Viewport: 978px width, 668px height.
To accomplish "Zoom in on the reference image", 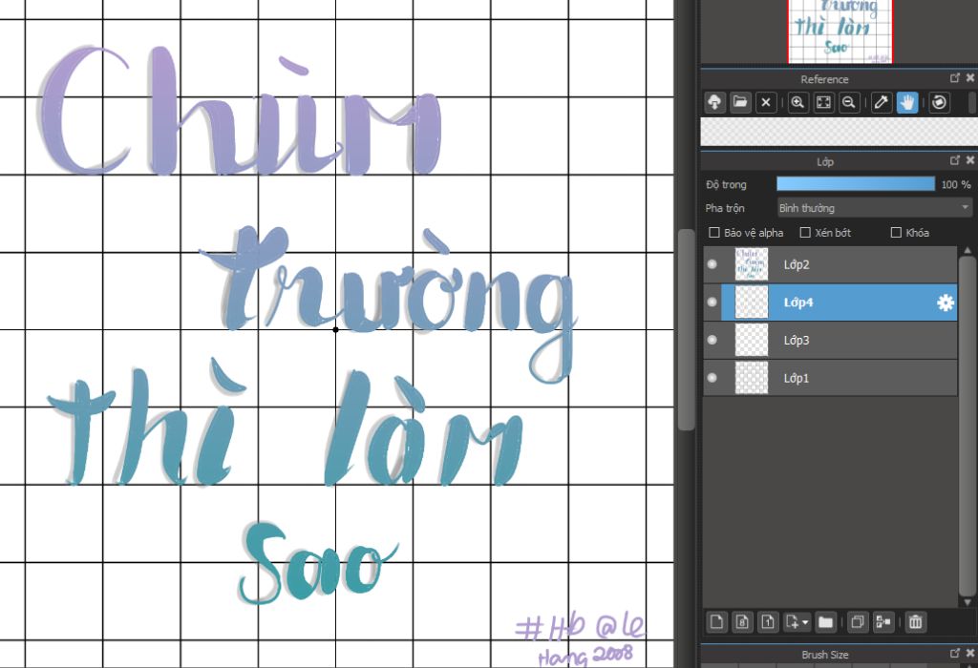I will click(797, 103).
